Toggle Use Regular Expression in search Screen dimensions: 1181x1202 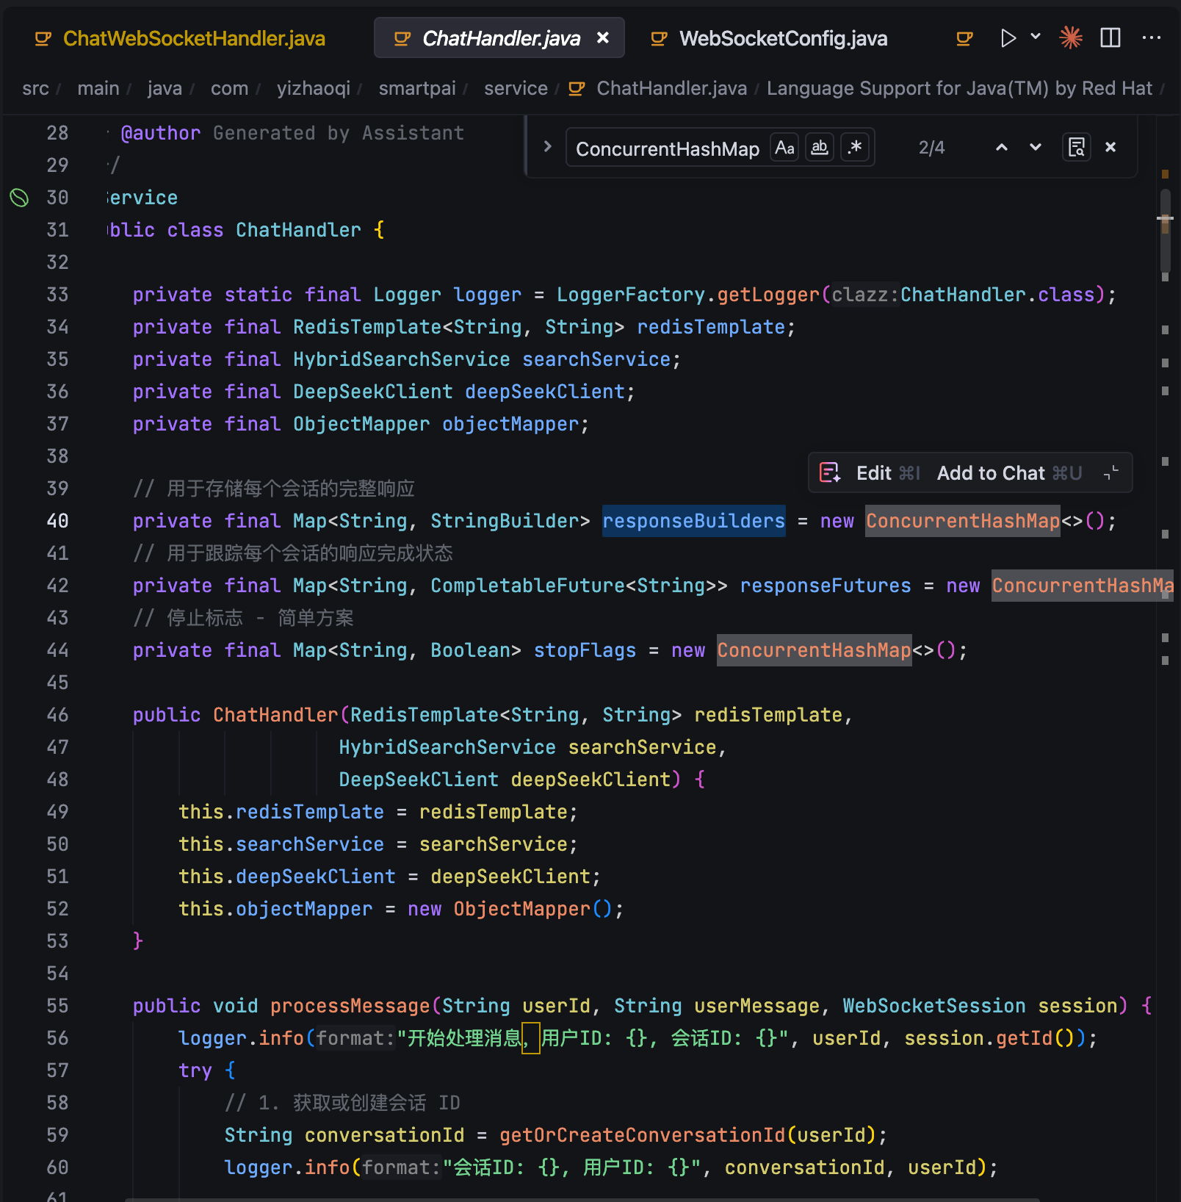point(855,148)
